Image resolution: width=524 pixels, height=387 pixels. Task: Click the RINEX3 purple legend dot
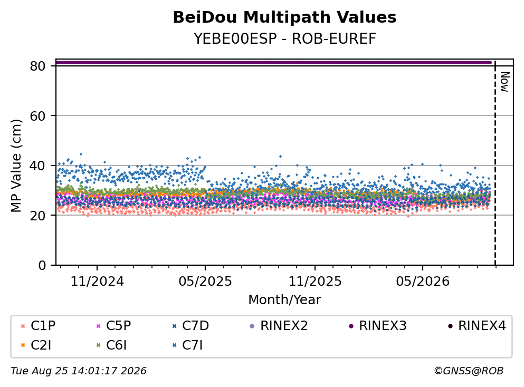[x=351, y=326]
